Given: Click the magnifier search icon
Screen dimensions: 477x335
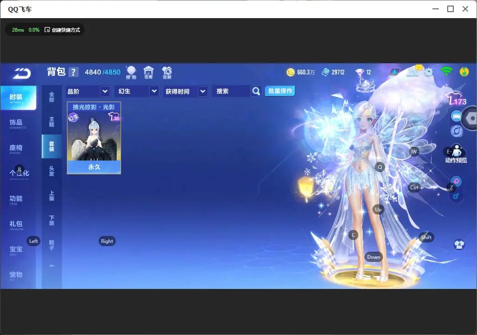Looking at the screenshot, I should pos(256,91).
